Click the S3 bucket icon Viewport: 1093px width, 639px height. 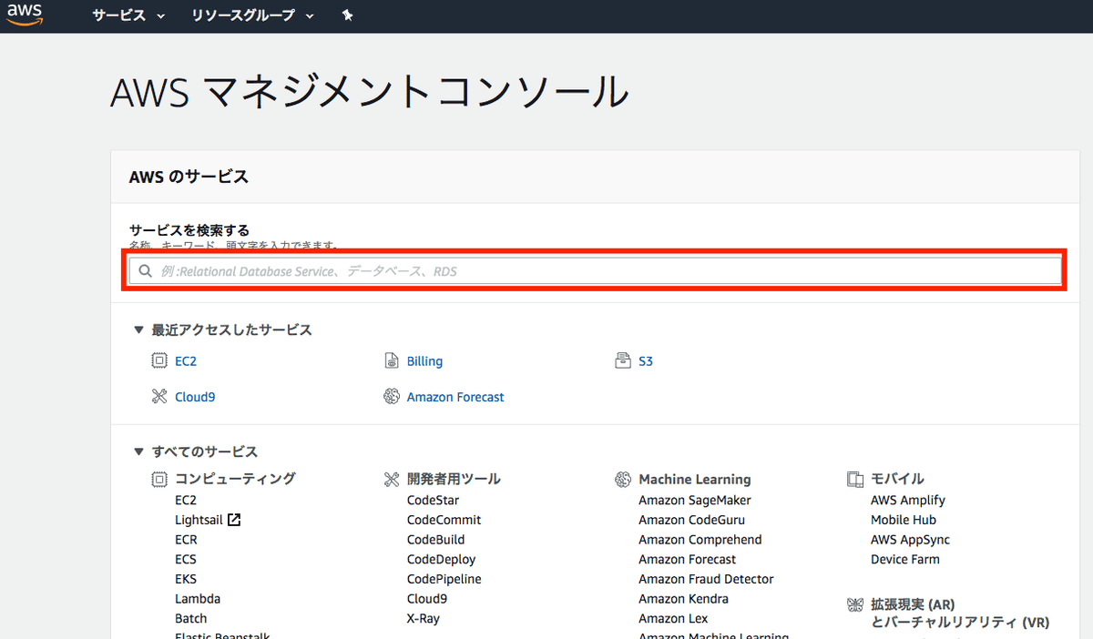pos(624,360)
